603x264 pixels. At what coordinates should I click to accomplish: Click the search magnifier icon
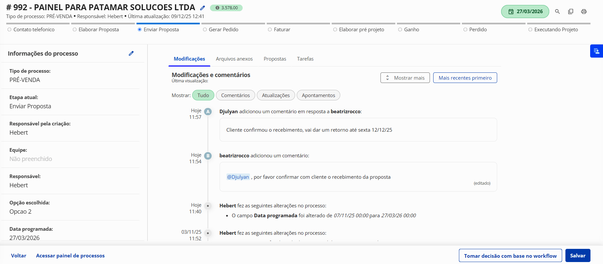tap(557, 12)
